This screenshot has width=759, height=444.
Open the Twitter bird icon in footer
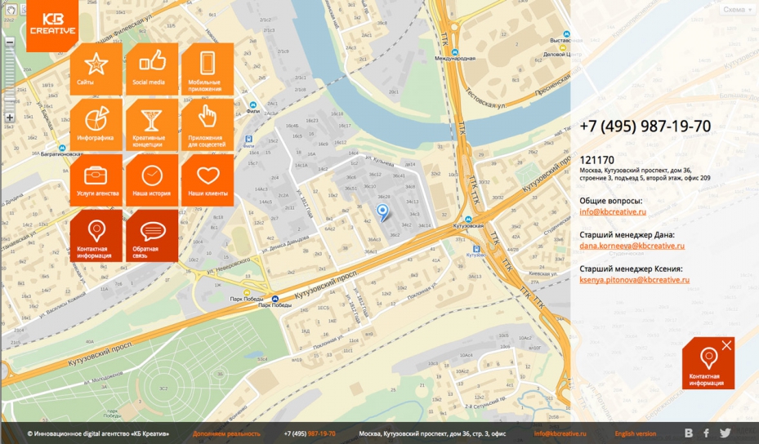click(726, 433)
